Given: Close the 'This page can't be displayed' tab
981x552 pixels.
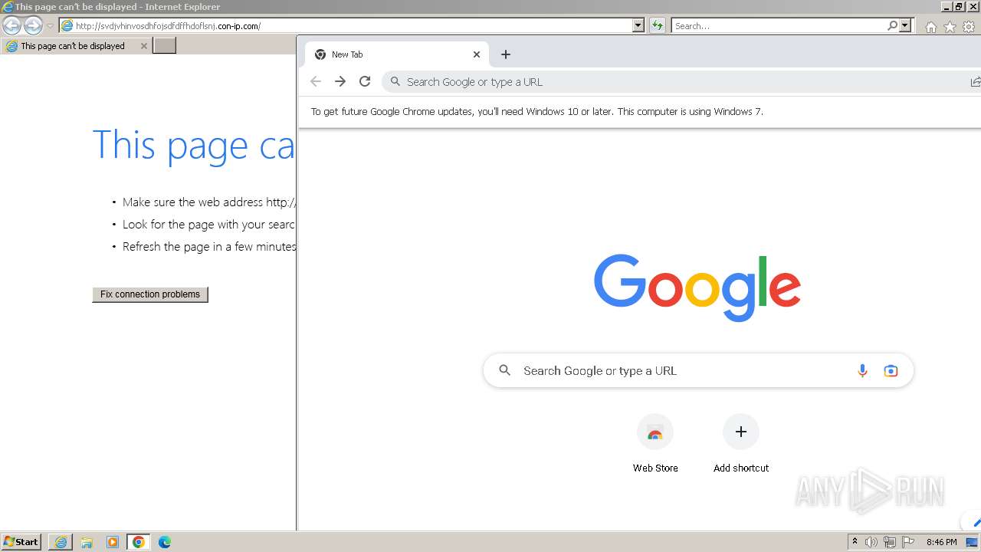Looking at the screenshot, I should tap(143, 46).
